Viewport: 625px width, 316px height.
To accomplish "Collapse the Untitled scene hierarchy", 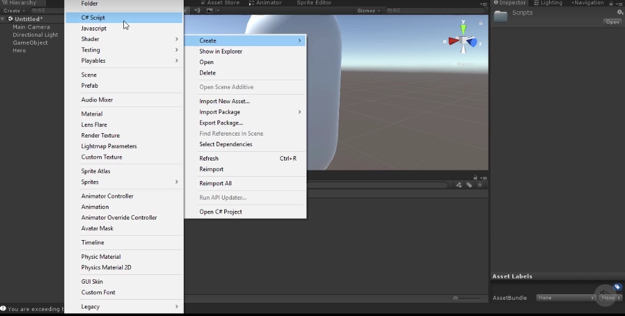I will click(2, 19).
